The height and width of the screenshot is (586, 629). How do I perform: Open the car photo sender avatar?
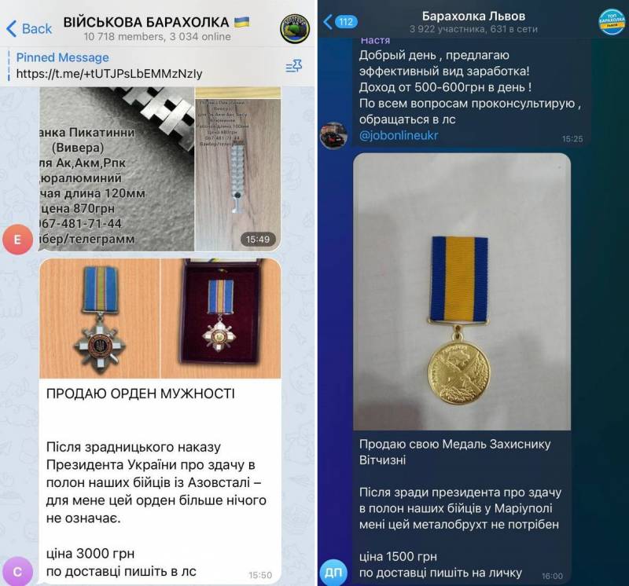(x=333, y=135)
